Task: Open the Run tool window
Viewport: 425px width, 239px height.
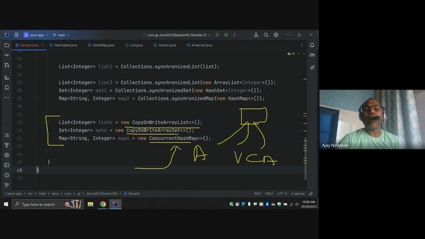Action: pyautogui.click(x=7, y=155)
